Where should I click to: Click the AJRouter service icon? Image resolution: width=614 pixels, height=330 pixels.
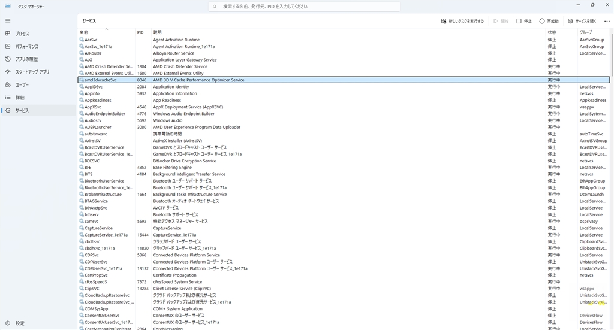[x=82, y=53]
